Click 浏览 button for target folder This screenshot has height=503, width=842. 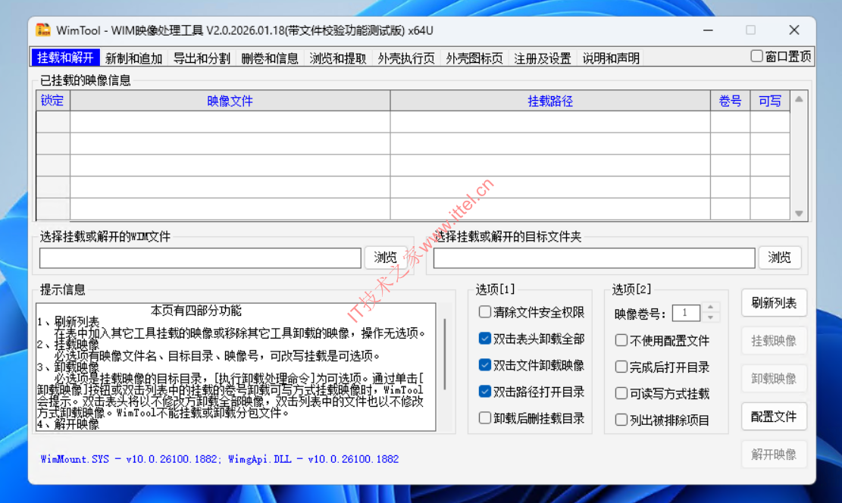(778, 258)
